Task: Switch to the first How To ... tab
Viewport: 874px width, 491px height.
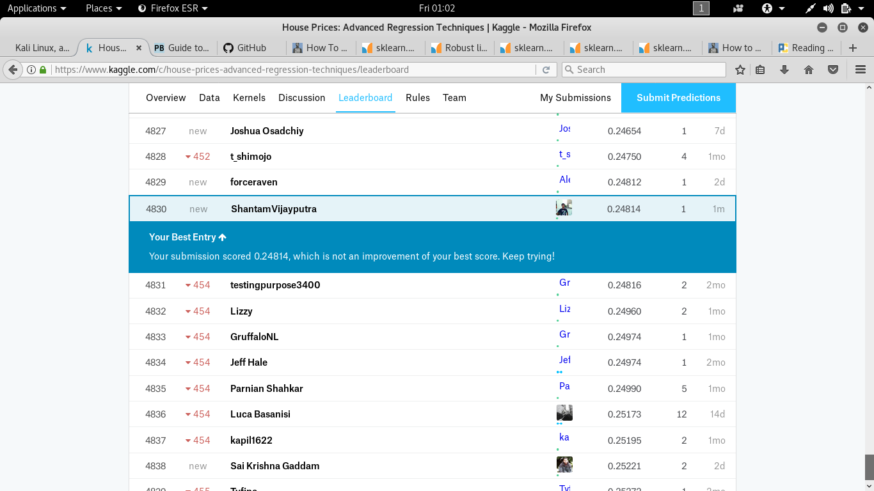Action: [x=321, y=48]
